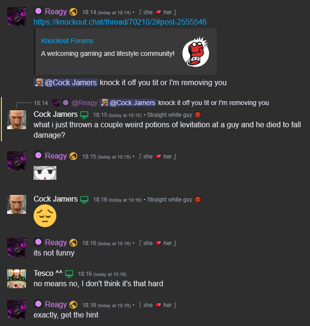Click Tesco's green desktop status icon

point(69,274)
